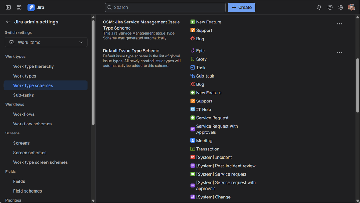Click the sidebar vertical scrollbar thumb

pyautogui.click(x=93, y=72)
